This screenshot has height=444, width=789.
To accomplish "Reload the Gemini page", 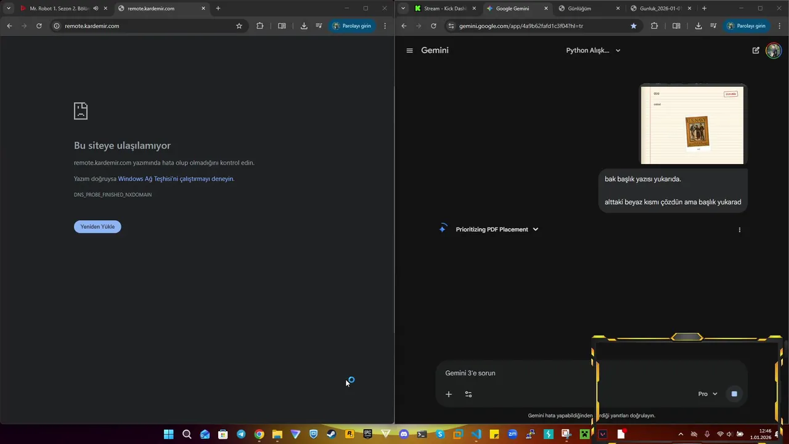I will 433,26.
